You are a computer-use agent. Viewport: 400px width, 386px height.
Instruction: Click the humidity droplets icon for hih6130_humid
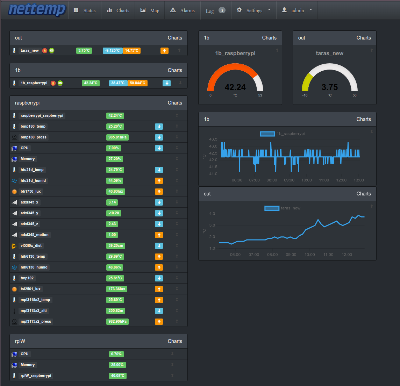(14, 267)
